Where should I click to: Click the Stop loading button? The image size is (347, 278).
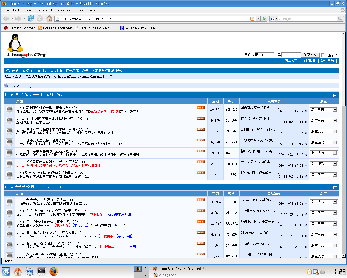pos(40,18)
